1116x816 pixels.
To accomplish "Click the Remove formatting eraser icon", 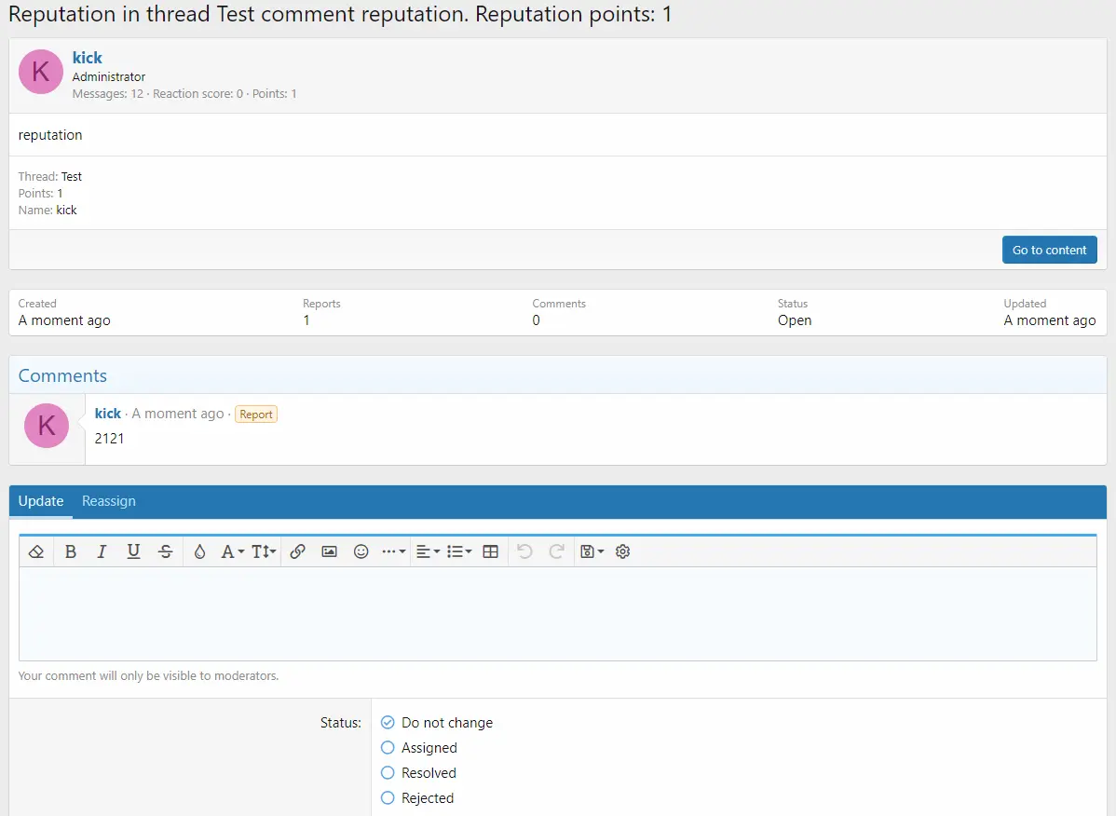I will (x=36, y=551).
